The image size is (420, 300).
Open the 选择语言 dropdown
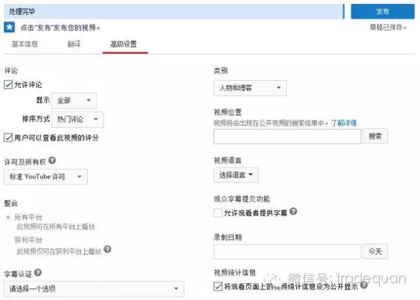(236, 175)
